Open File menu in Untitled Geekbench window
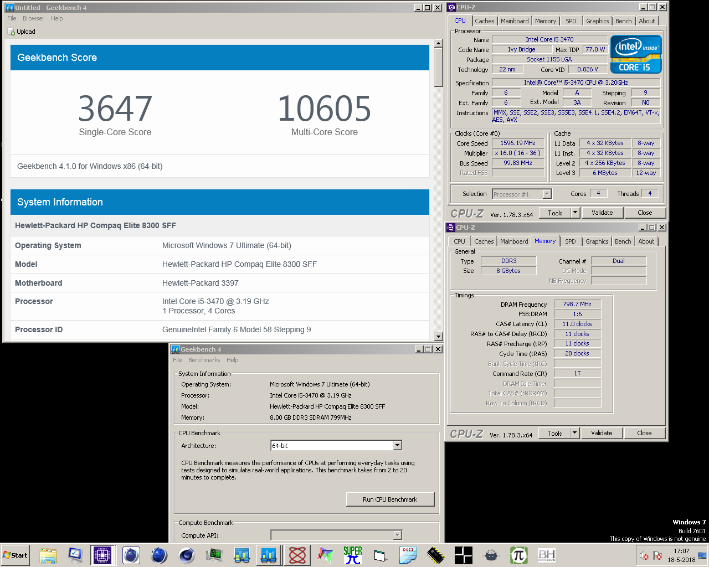The height and width of the screenshot is (567, 709). pyautogui.click(x=12, y=18)
